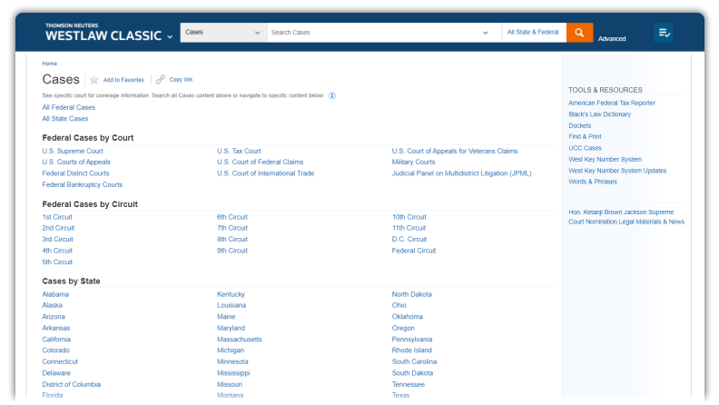Open Mississippi cases

click(233, 373)
